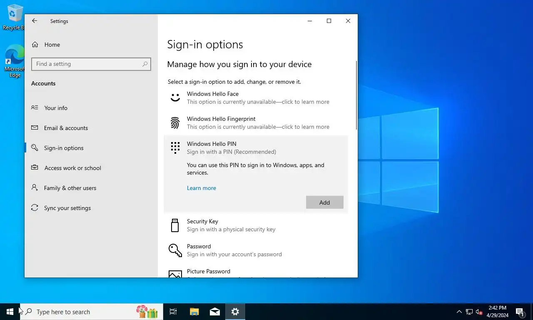The image size is (533, 320).
Task: Maximize the Settings window
Action: [x=329, y=21]
